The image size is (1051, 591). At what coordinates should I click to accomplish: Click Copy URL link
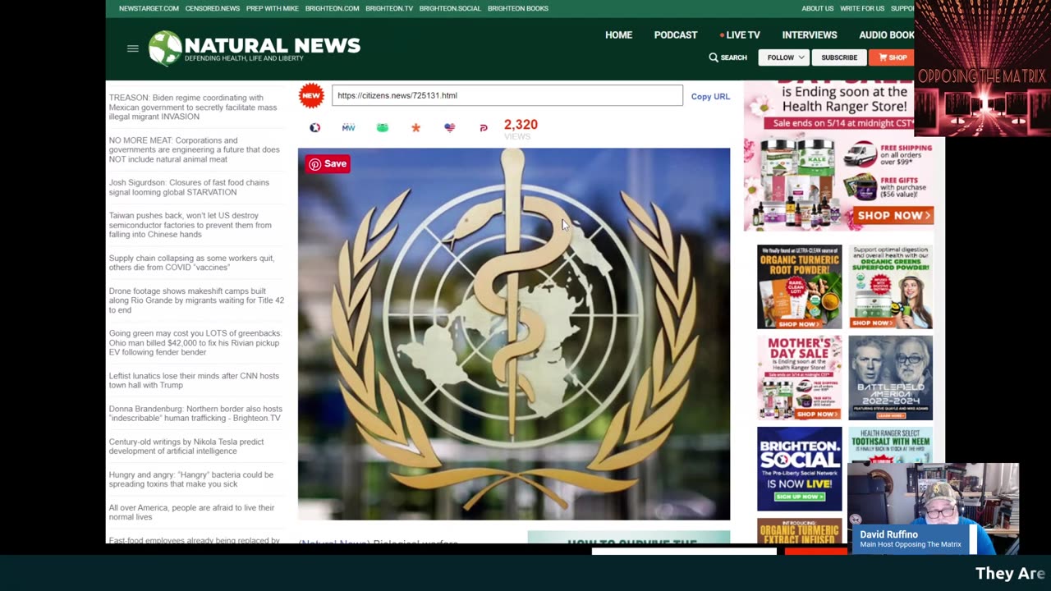(710, 96)
